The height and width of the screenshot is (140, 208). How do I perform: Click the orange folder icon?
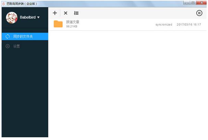[x=58, y=24]
